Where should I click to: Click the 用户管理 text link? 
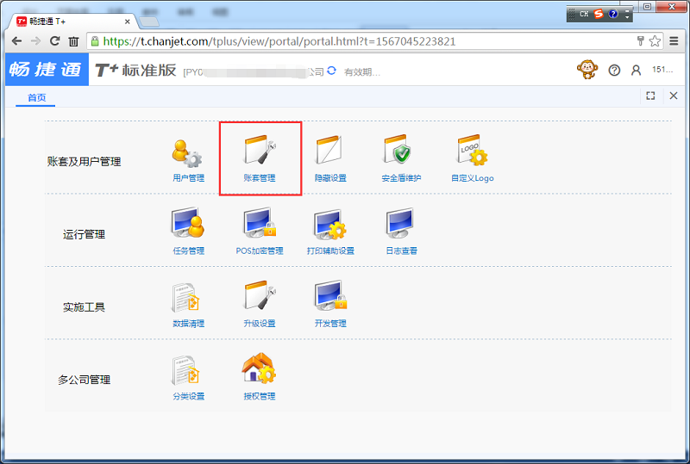pos(188,178)
